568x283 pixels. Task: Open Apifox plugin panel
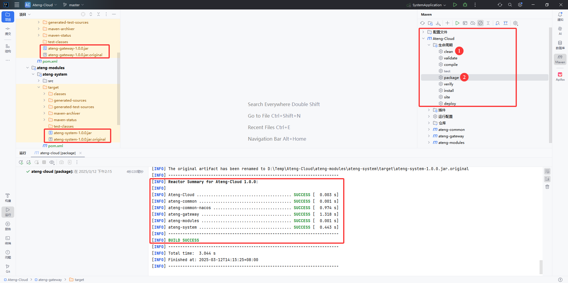560,77
